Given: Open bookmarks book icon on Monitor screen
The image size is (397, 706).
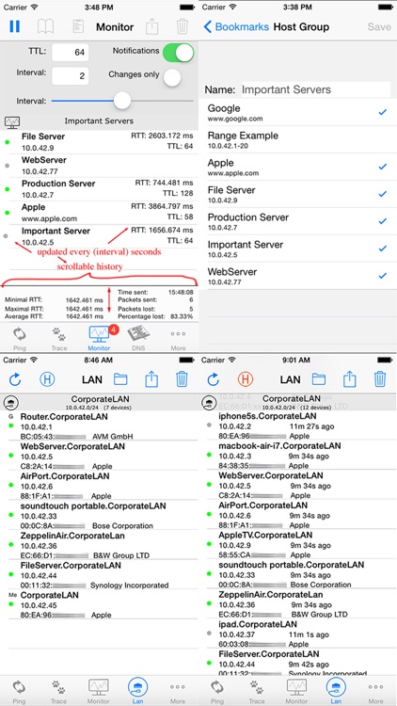Looking at the screenshot, I should coord(45,26).
